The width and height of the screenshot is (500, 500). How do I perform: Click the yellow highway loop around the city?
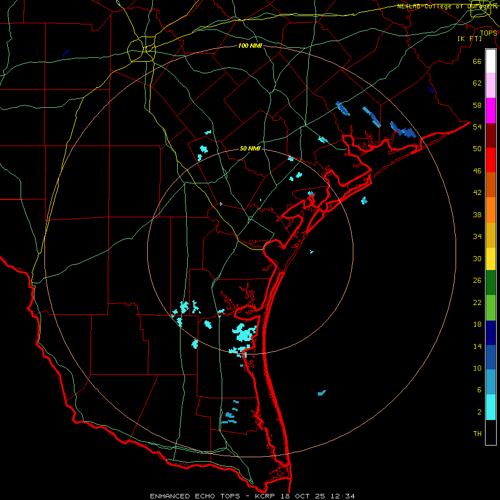click(x=142, y=49)
